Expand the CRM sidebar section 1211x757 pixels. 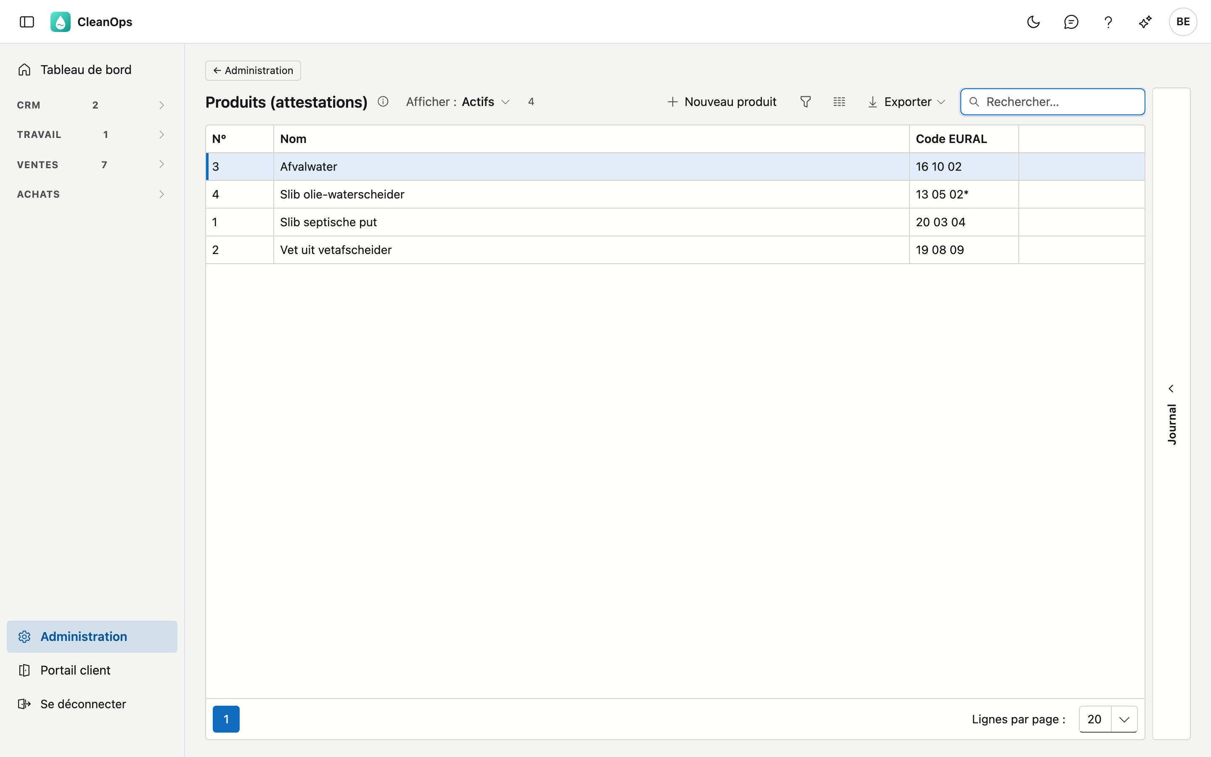91,105
